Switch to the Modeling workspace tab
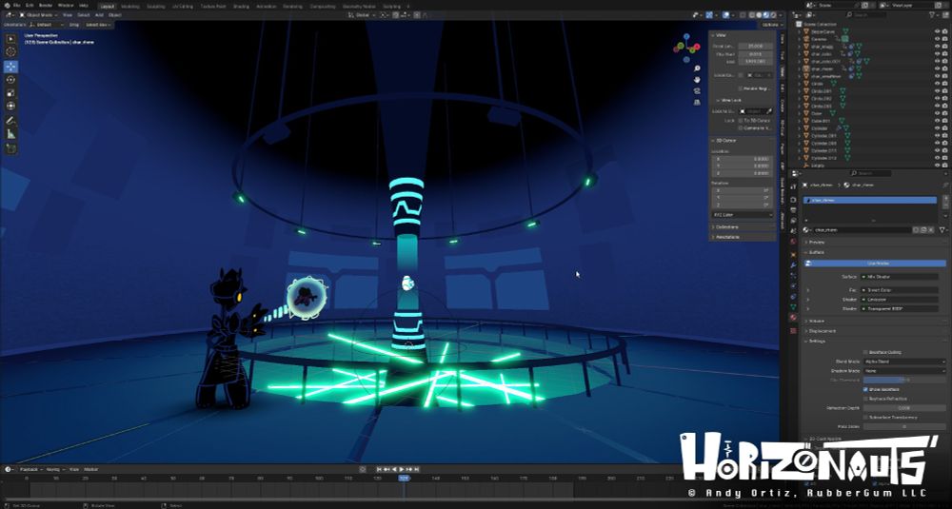The height and width of the screenshot is (509, 952). coord(129,6)
